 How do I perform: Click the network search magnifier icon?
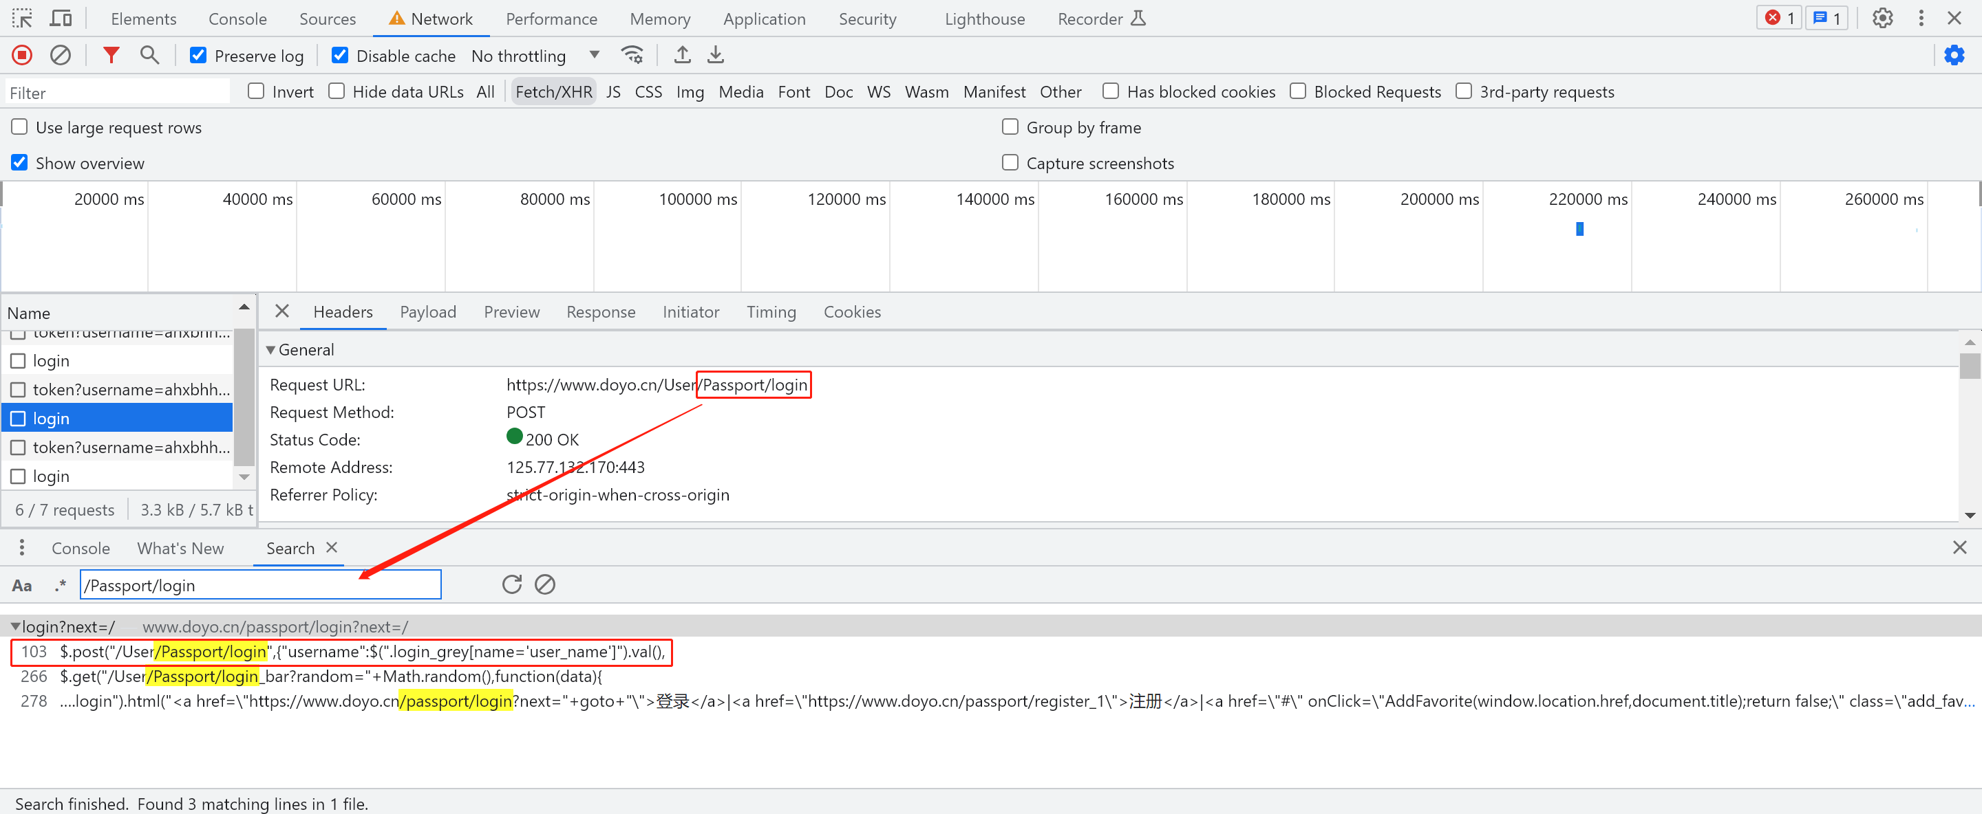[x=149, y=55]
